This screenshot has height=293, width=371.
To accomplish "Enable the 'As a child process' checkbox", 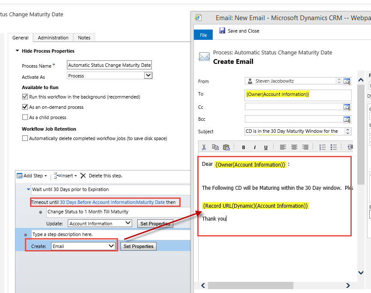I will (25, 117).
